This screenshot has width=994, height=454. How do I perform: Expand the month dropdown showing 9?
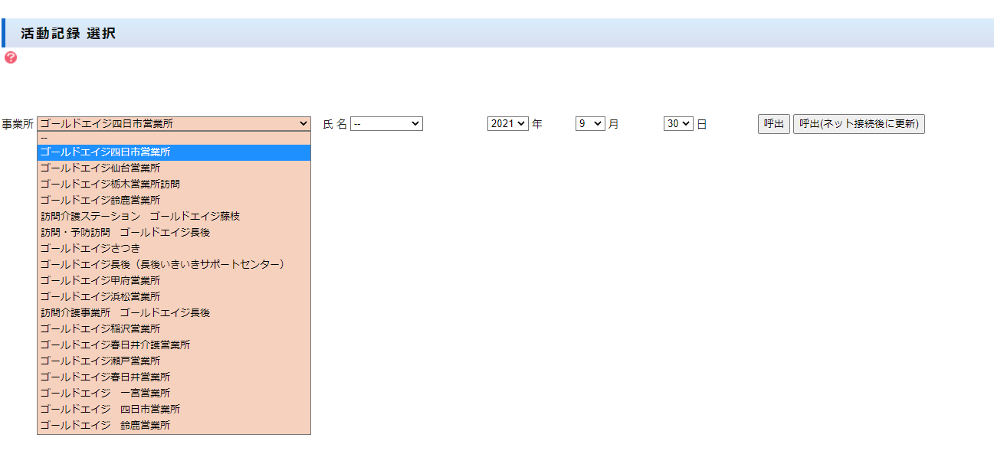[589, 123]
